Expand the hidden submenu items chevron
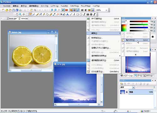Screen dimensions: 157x113 click(136, 55)
